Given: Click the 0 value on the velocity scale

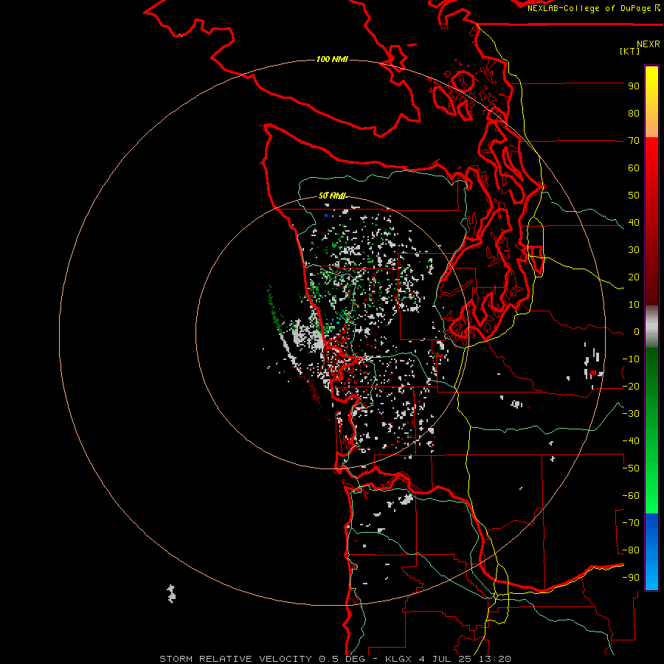Looking at the screenshot, I should pyautogui.click(x=637, y=332).
